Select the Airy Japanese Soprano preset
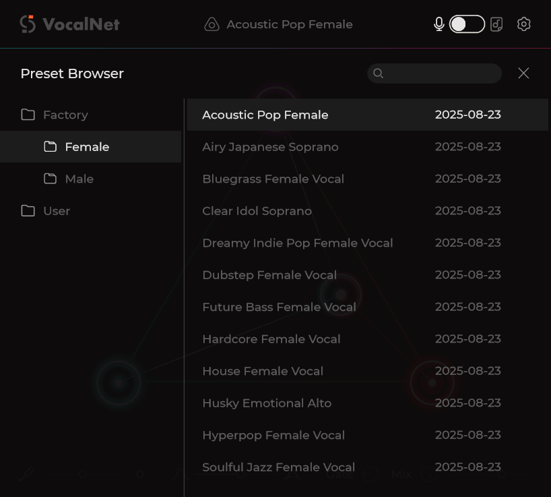The height and width of the screenshot is (497, 551). click(x=270, y=146)
